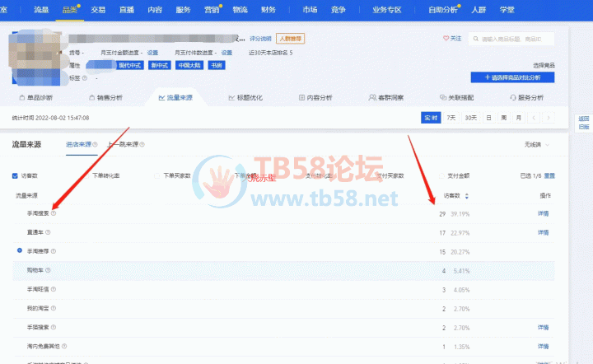Go to previous period arrow

point(535,118)
